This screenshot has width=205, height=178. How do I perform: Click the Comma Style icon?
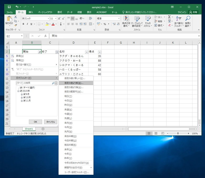[109, 24]
